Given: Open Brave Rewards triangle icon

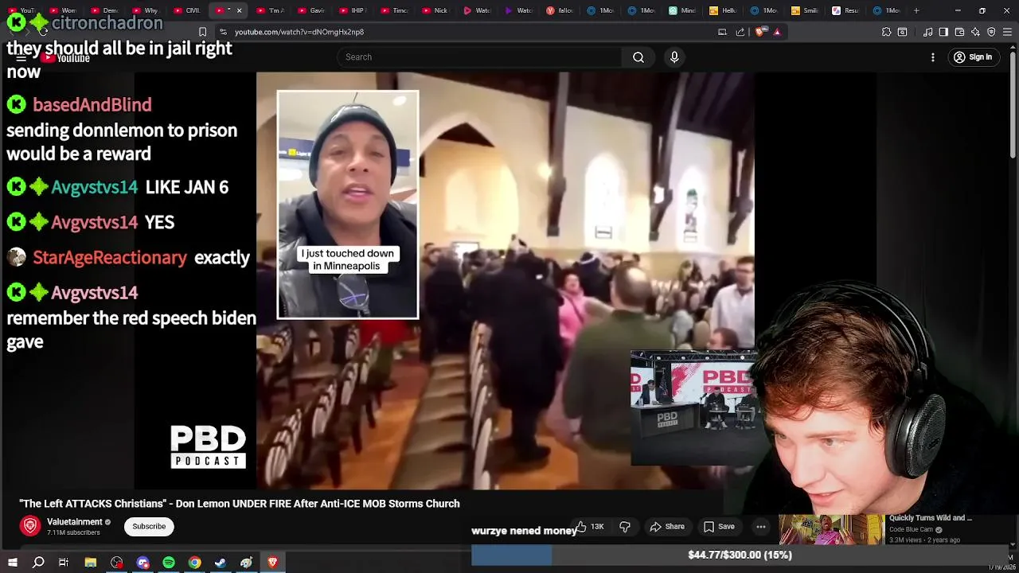Looking at the screenshot, I should click(x=777, y=32).
